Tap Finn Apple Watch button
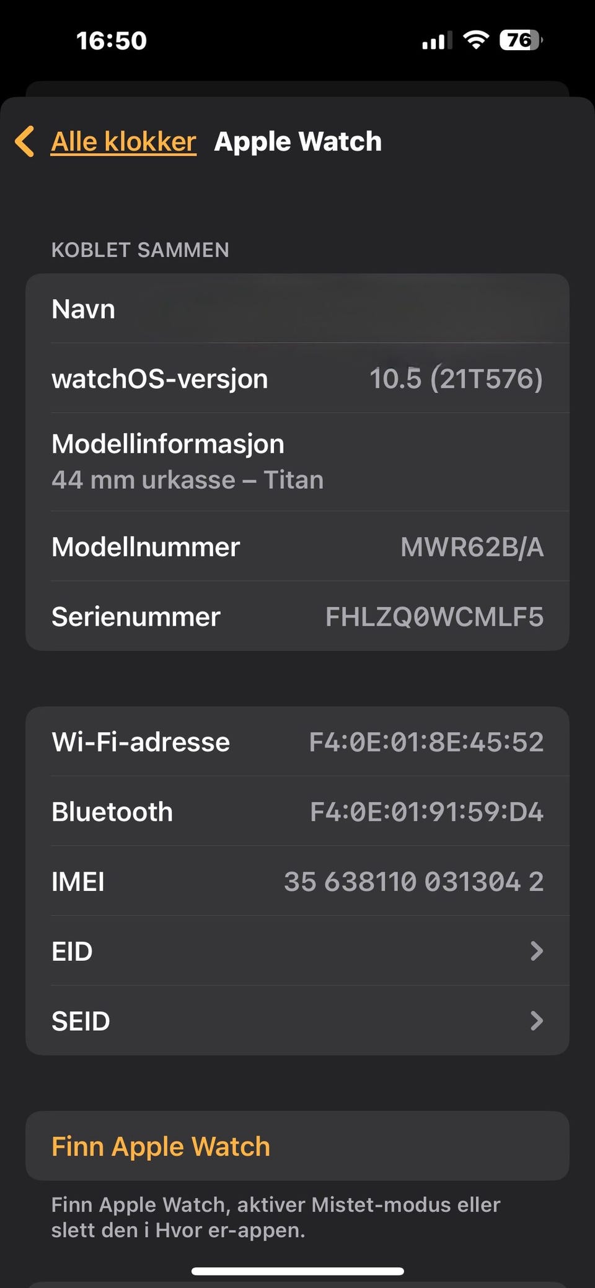This screenshot has width=595, height=1288. pyautogui.click(x=161, y=1146)
